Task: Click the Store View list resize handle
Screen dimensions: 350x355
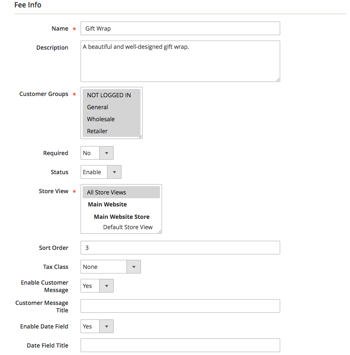Action: pos(160,231)
